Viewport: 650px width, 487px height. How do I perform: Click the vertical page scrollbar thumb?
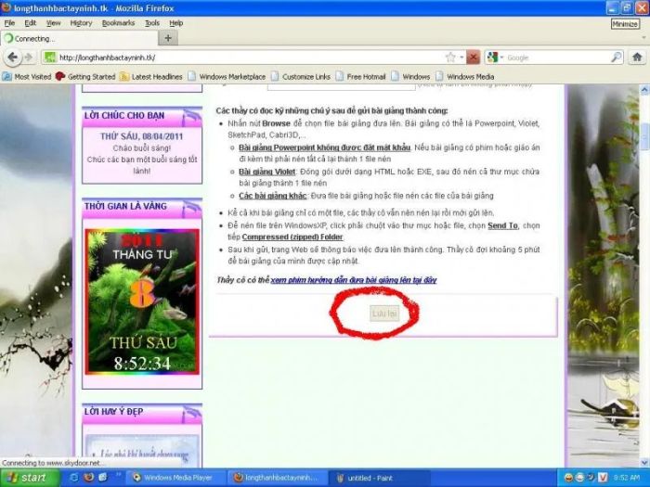point(644,135)
